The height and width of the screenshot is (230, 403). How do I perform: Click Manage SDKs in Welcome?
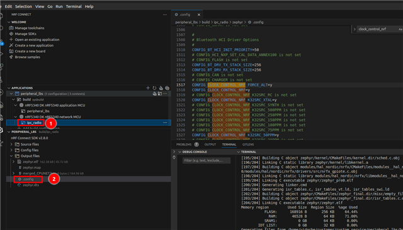[x=25, y=33]
